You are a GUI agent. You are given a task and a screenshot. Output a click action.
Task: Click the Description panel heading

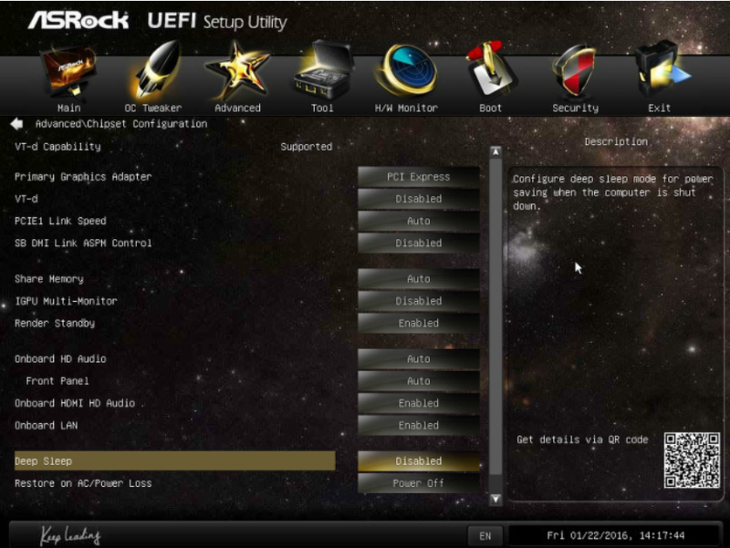616,141
